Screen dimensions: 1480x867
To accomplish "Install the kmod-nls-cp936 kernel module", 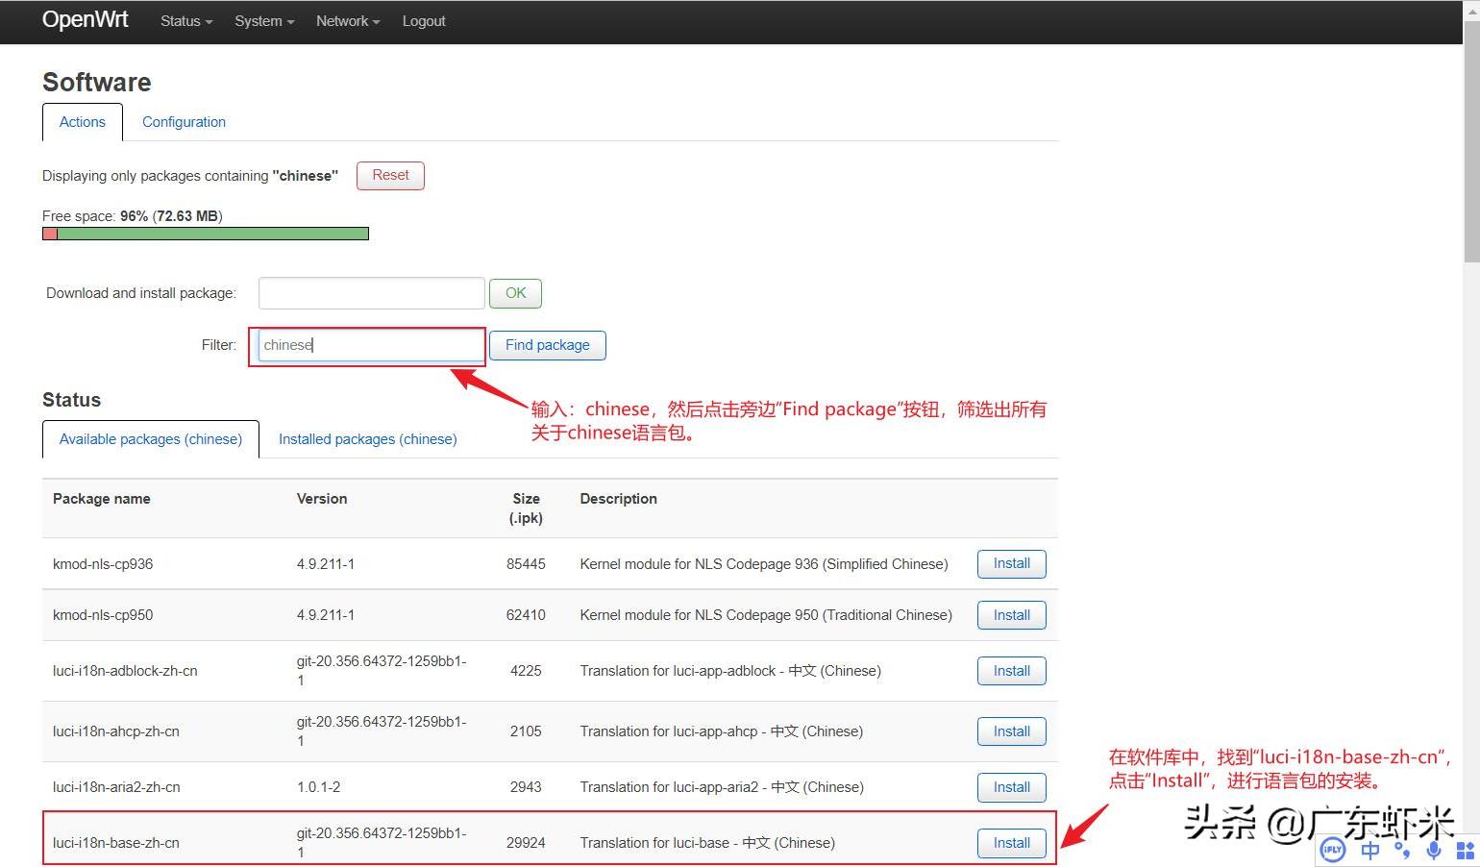I will pos(1010,563).
